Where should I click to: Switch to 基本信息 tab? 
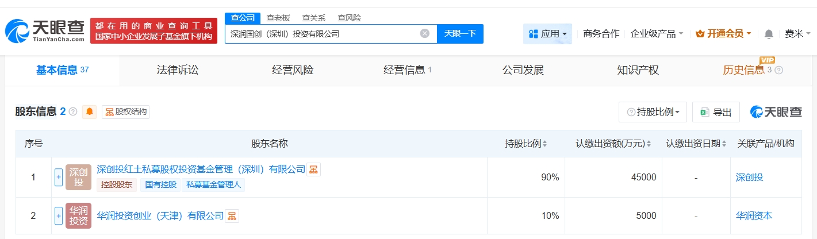coord(62,70)
